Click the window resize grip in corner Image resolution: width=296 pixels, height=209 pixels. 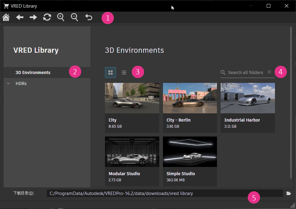click(x=293, y=206)
